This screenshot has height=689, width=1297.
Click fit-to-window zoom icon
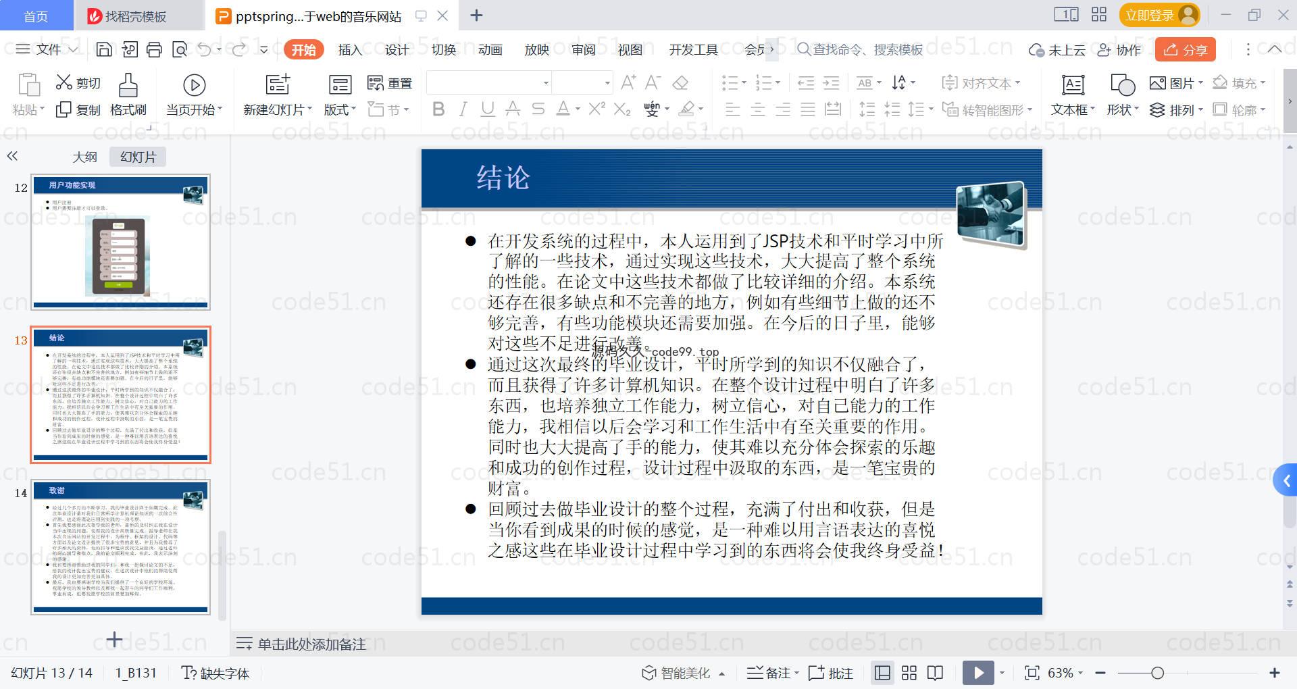(1032, 673)
